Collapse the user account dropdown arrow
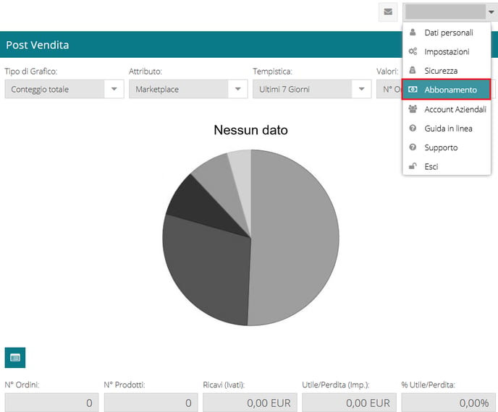The image size is (498, 412). click(x=491, y=12)
